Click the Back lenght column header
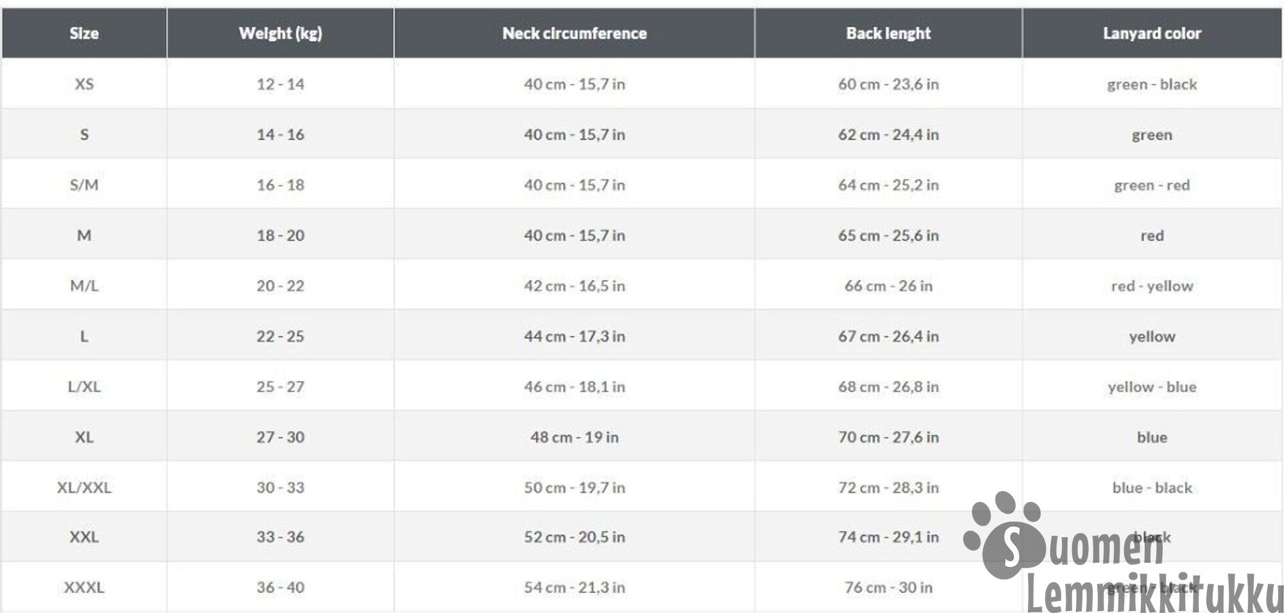1284x613 pixels. pyautogui.click(x=888, y=33)
